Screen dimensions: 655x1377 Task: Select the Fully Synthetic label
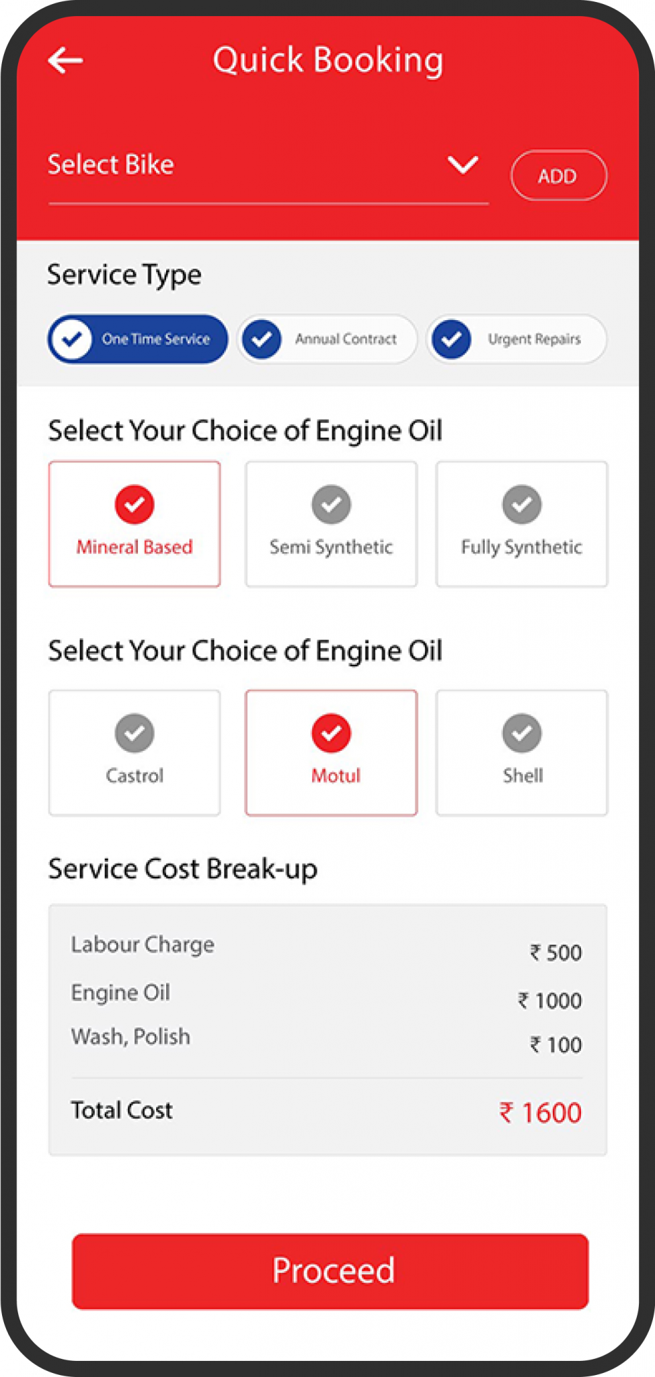coord(522,547)
